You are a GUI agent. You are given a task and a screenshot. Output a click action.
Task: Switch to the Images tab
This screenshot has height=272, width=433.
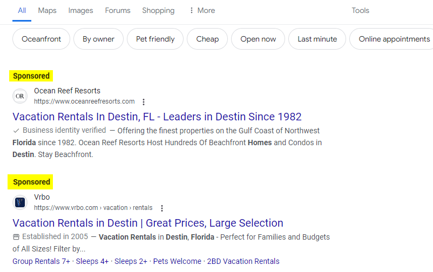click(x=80, y=10)
